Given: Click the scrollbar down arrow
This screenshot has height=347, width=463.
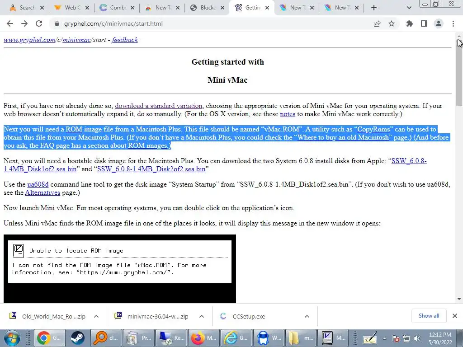Looking at the screenshot, I should point(459,299).
